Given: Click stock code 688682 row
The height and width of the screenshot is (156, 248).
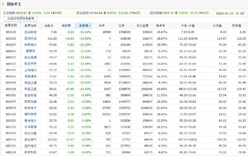Looking at the screenshot, I should (11, 51).
